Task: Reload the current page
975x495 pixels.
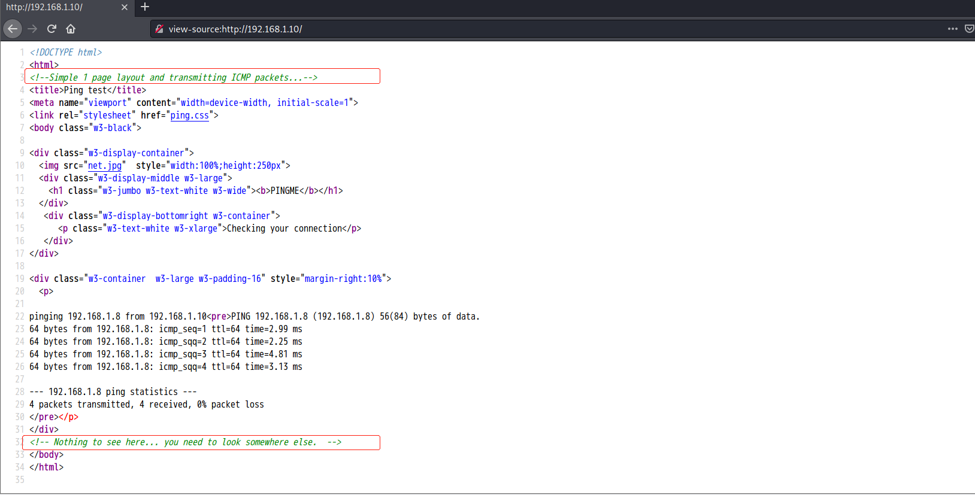Action: click(x=52, y=29)
